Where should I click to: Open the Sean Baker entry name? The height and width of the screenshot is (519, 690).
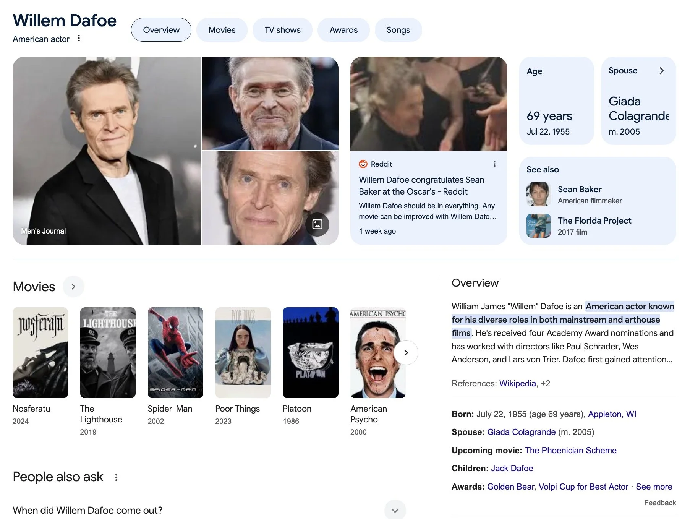pos(580,189)
